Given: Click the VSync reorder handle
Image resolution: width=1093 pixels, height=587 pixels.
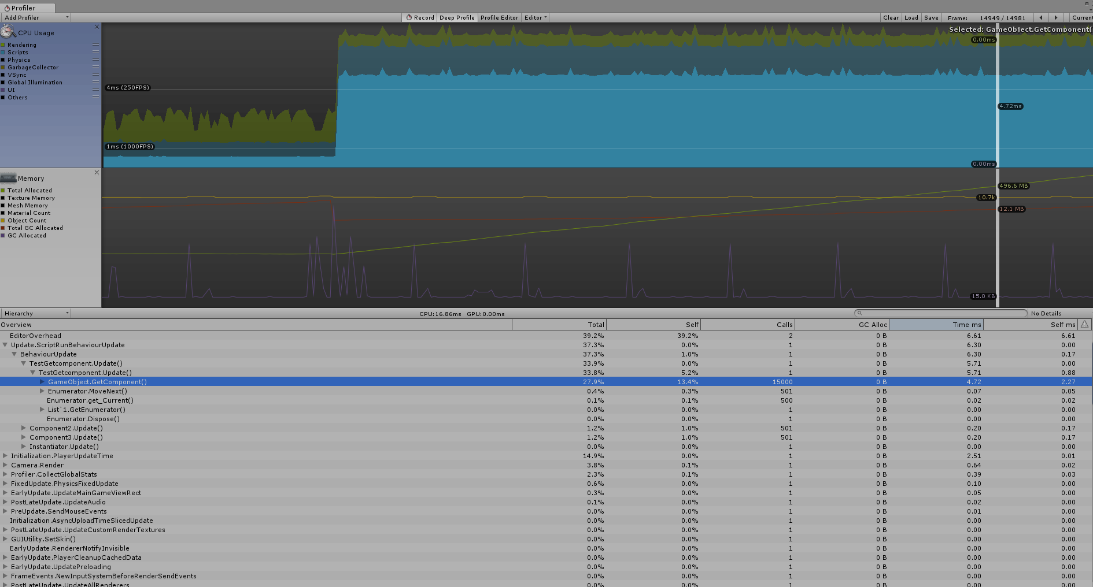Looking at the screenshot, I should (x=95, y=75).
